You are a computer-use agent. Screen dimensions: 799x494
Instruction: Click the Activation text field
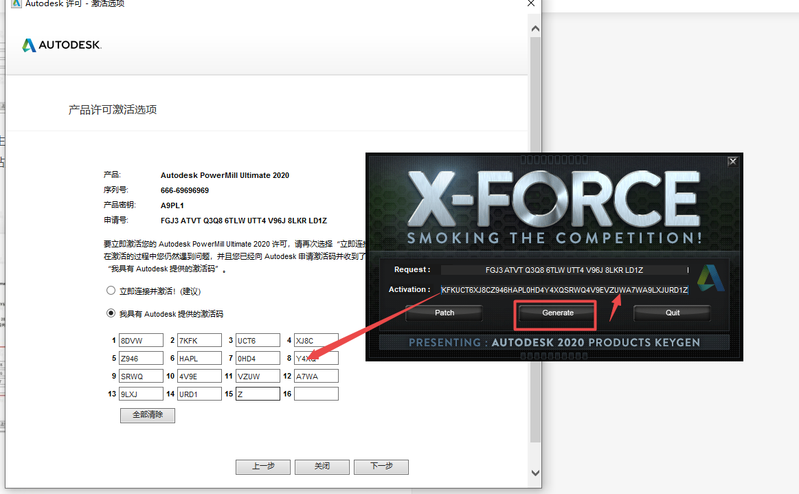[x=563, y=290]
